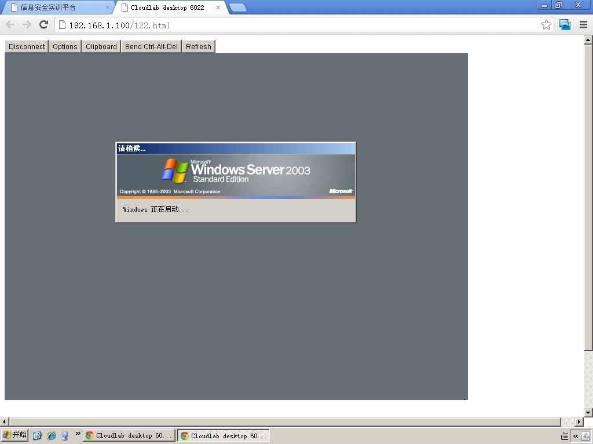The height and width of the screenshot is (444, 593).
Task: Close the 信息安全实训平台 tab
Action: (107, 7)
